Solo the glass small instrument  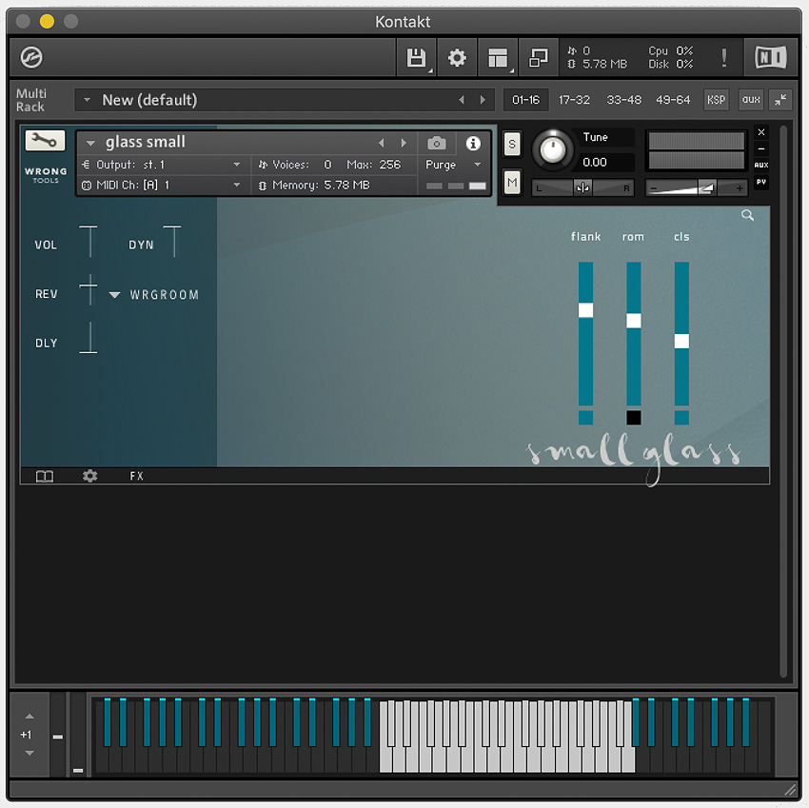(x=511, y=143)
